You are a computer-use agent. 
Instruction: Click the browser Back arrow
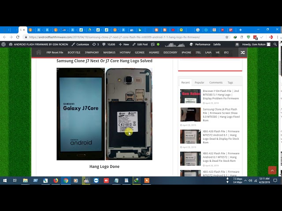tap(4, 37)
